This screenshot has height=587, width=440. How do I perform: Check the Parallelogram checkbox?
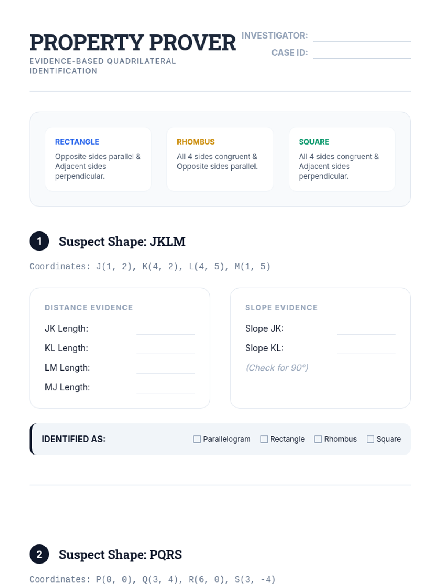[197, 439]
